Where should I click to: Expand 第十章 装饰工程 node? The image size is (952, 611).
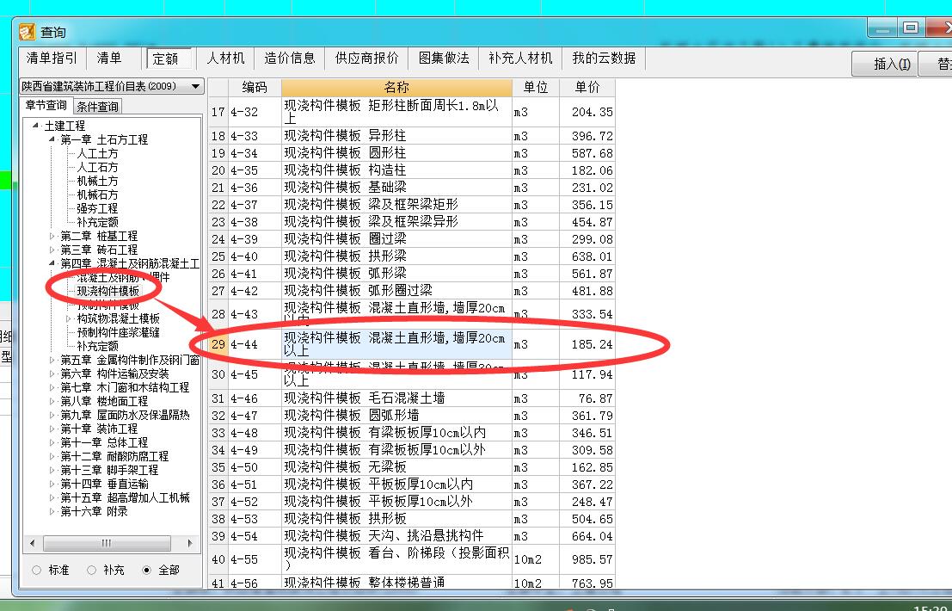click(x=52, y=429)
